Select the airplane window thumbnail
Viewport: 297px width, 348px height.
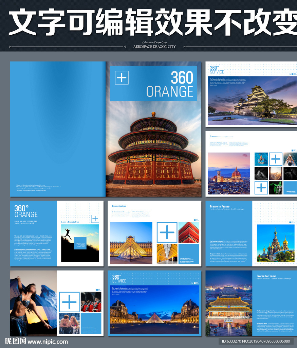(x=276, y=174)
